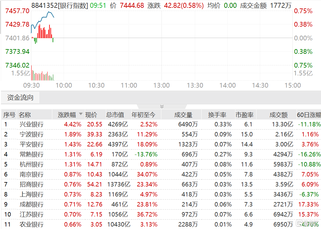The image size is (321, 229).
Task: Click the 7401.86 baseline price label
Action: click(18, 38)
